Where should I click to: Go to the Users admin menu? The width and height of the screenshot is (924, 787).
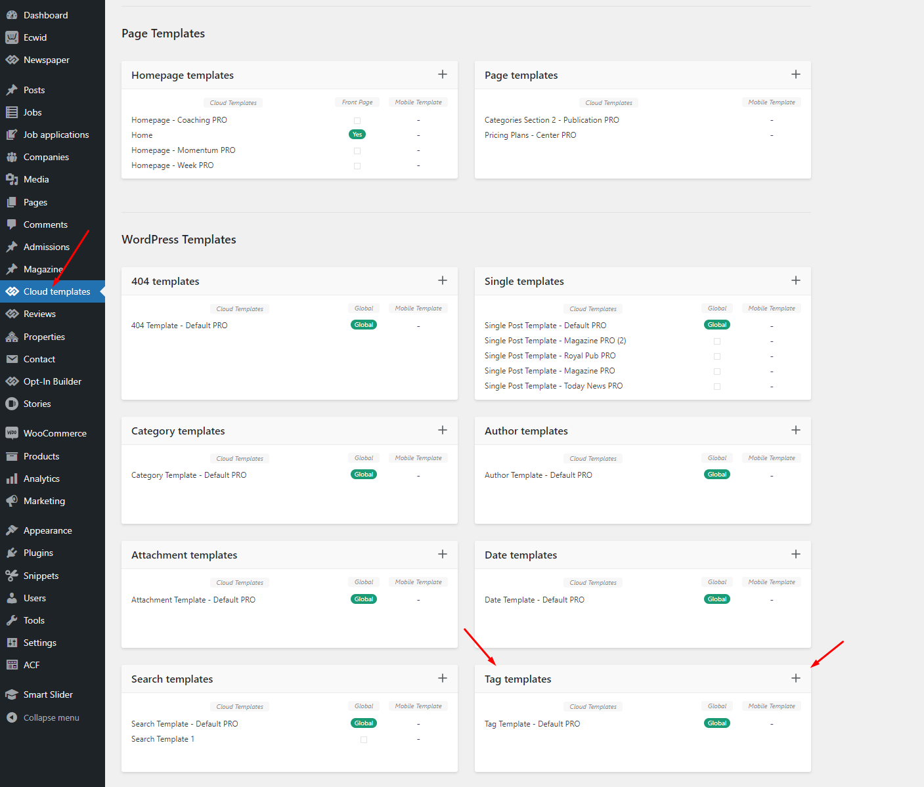[53, 598]
